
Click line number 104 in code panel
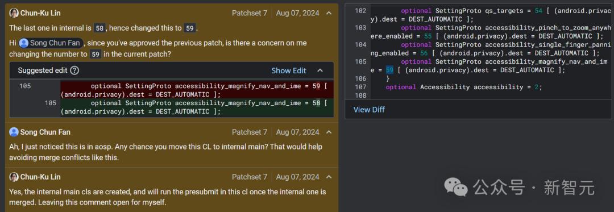[x=360, y=44]
